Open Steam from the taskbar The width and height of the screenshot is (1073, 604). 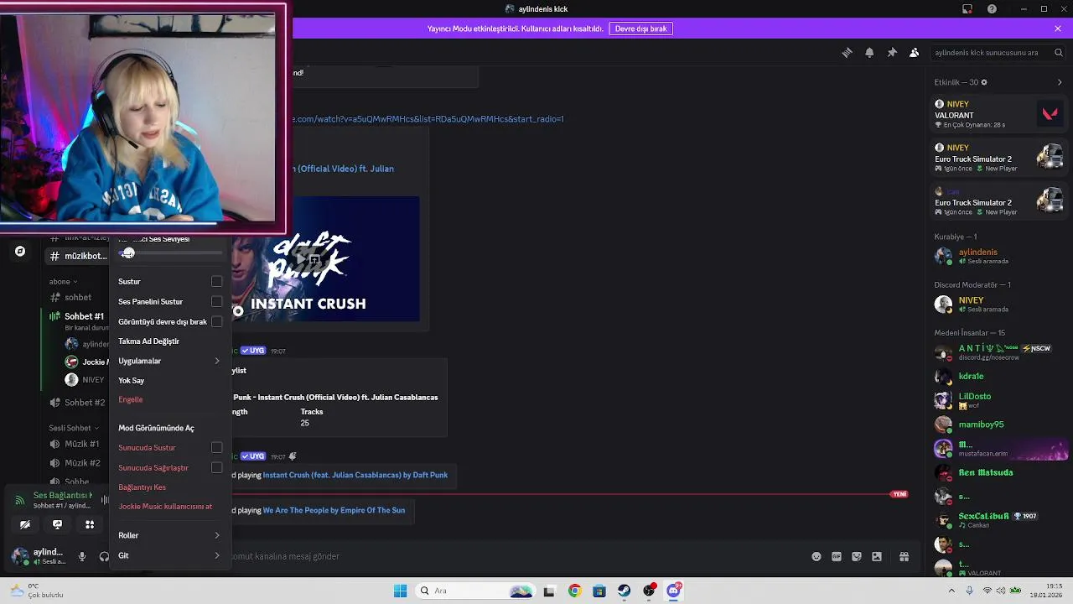coord(625,591)
